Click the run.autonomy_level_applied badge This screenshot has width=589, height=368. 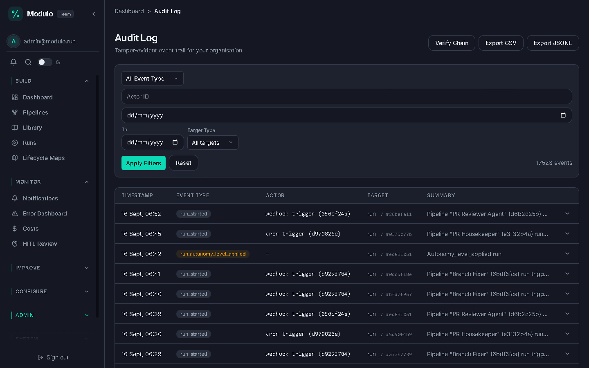tap(213, 254)
